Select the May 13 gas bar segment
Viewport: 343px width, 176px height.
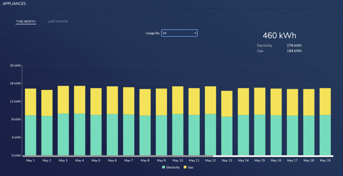click(x=227, y=104)
